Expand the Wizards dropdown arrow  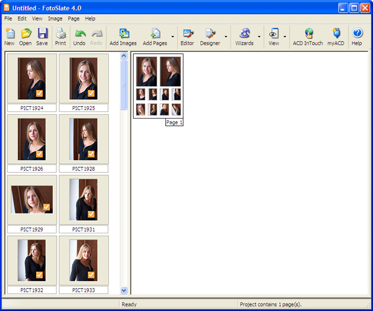point(259,37)
